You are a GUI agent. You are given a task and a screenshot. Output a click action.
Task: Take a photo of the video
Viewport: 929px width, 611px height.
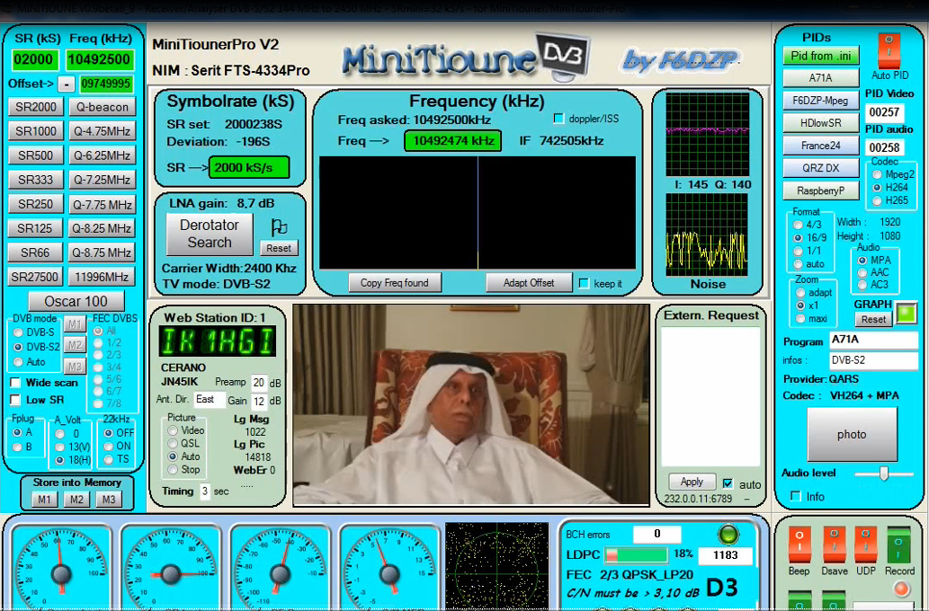coord(852,434)
